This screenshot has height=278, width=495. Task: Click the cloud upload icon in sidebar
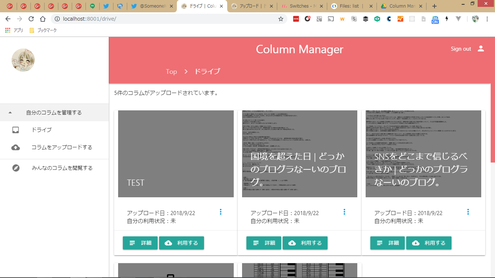click(x=16, y=147)
